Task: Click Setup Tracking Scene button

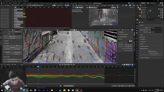Action: (12, 62)
